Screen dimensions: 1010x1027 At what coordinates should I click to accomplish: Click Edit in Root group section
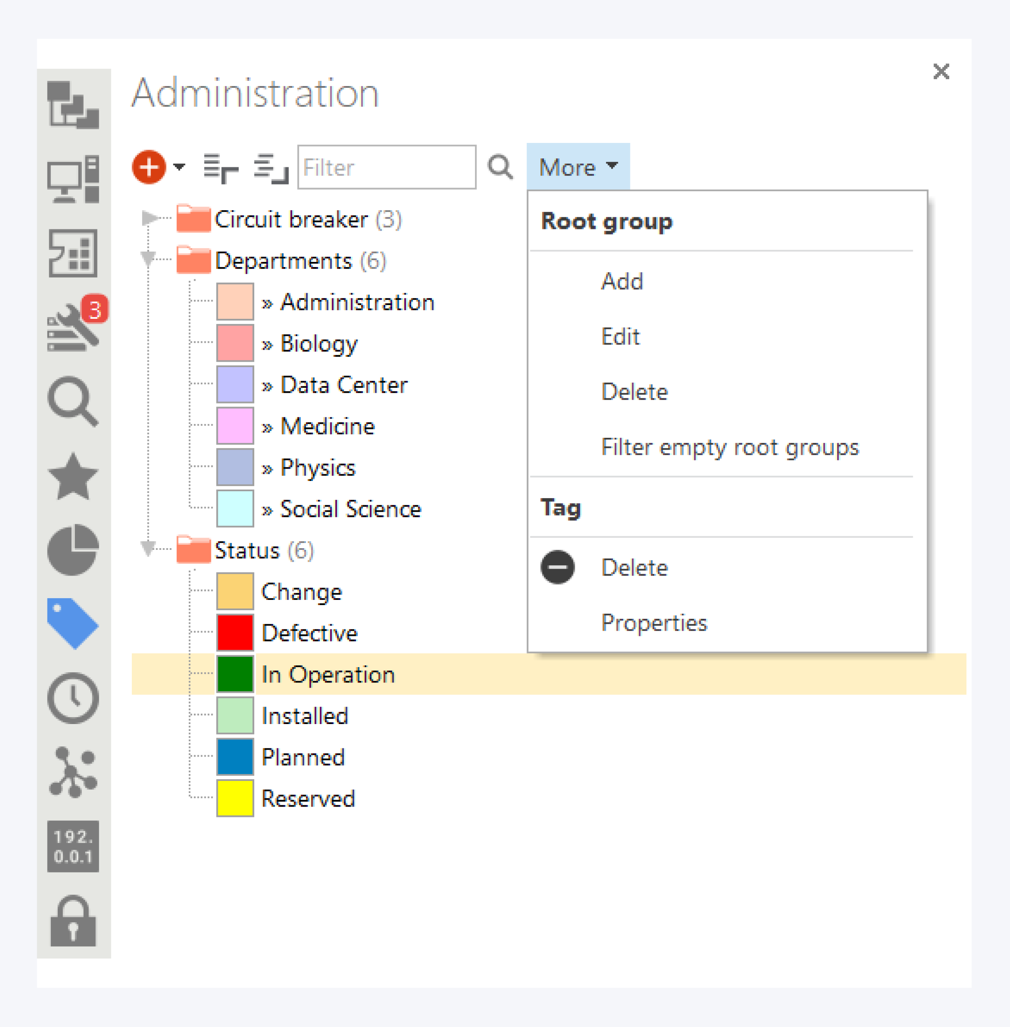620,336
